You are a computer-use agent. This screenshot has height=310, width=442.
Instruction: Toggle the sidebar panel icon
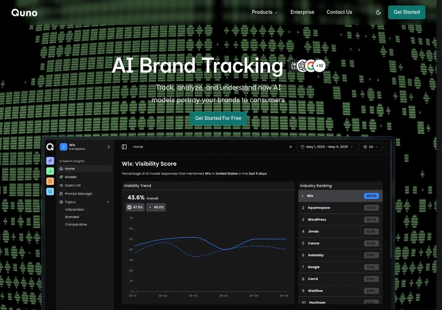124,147
